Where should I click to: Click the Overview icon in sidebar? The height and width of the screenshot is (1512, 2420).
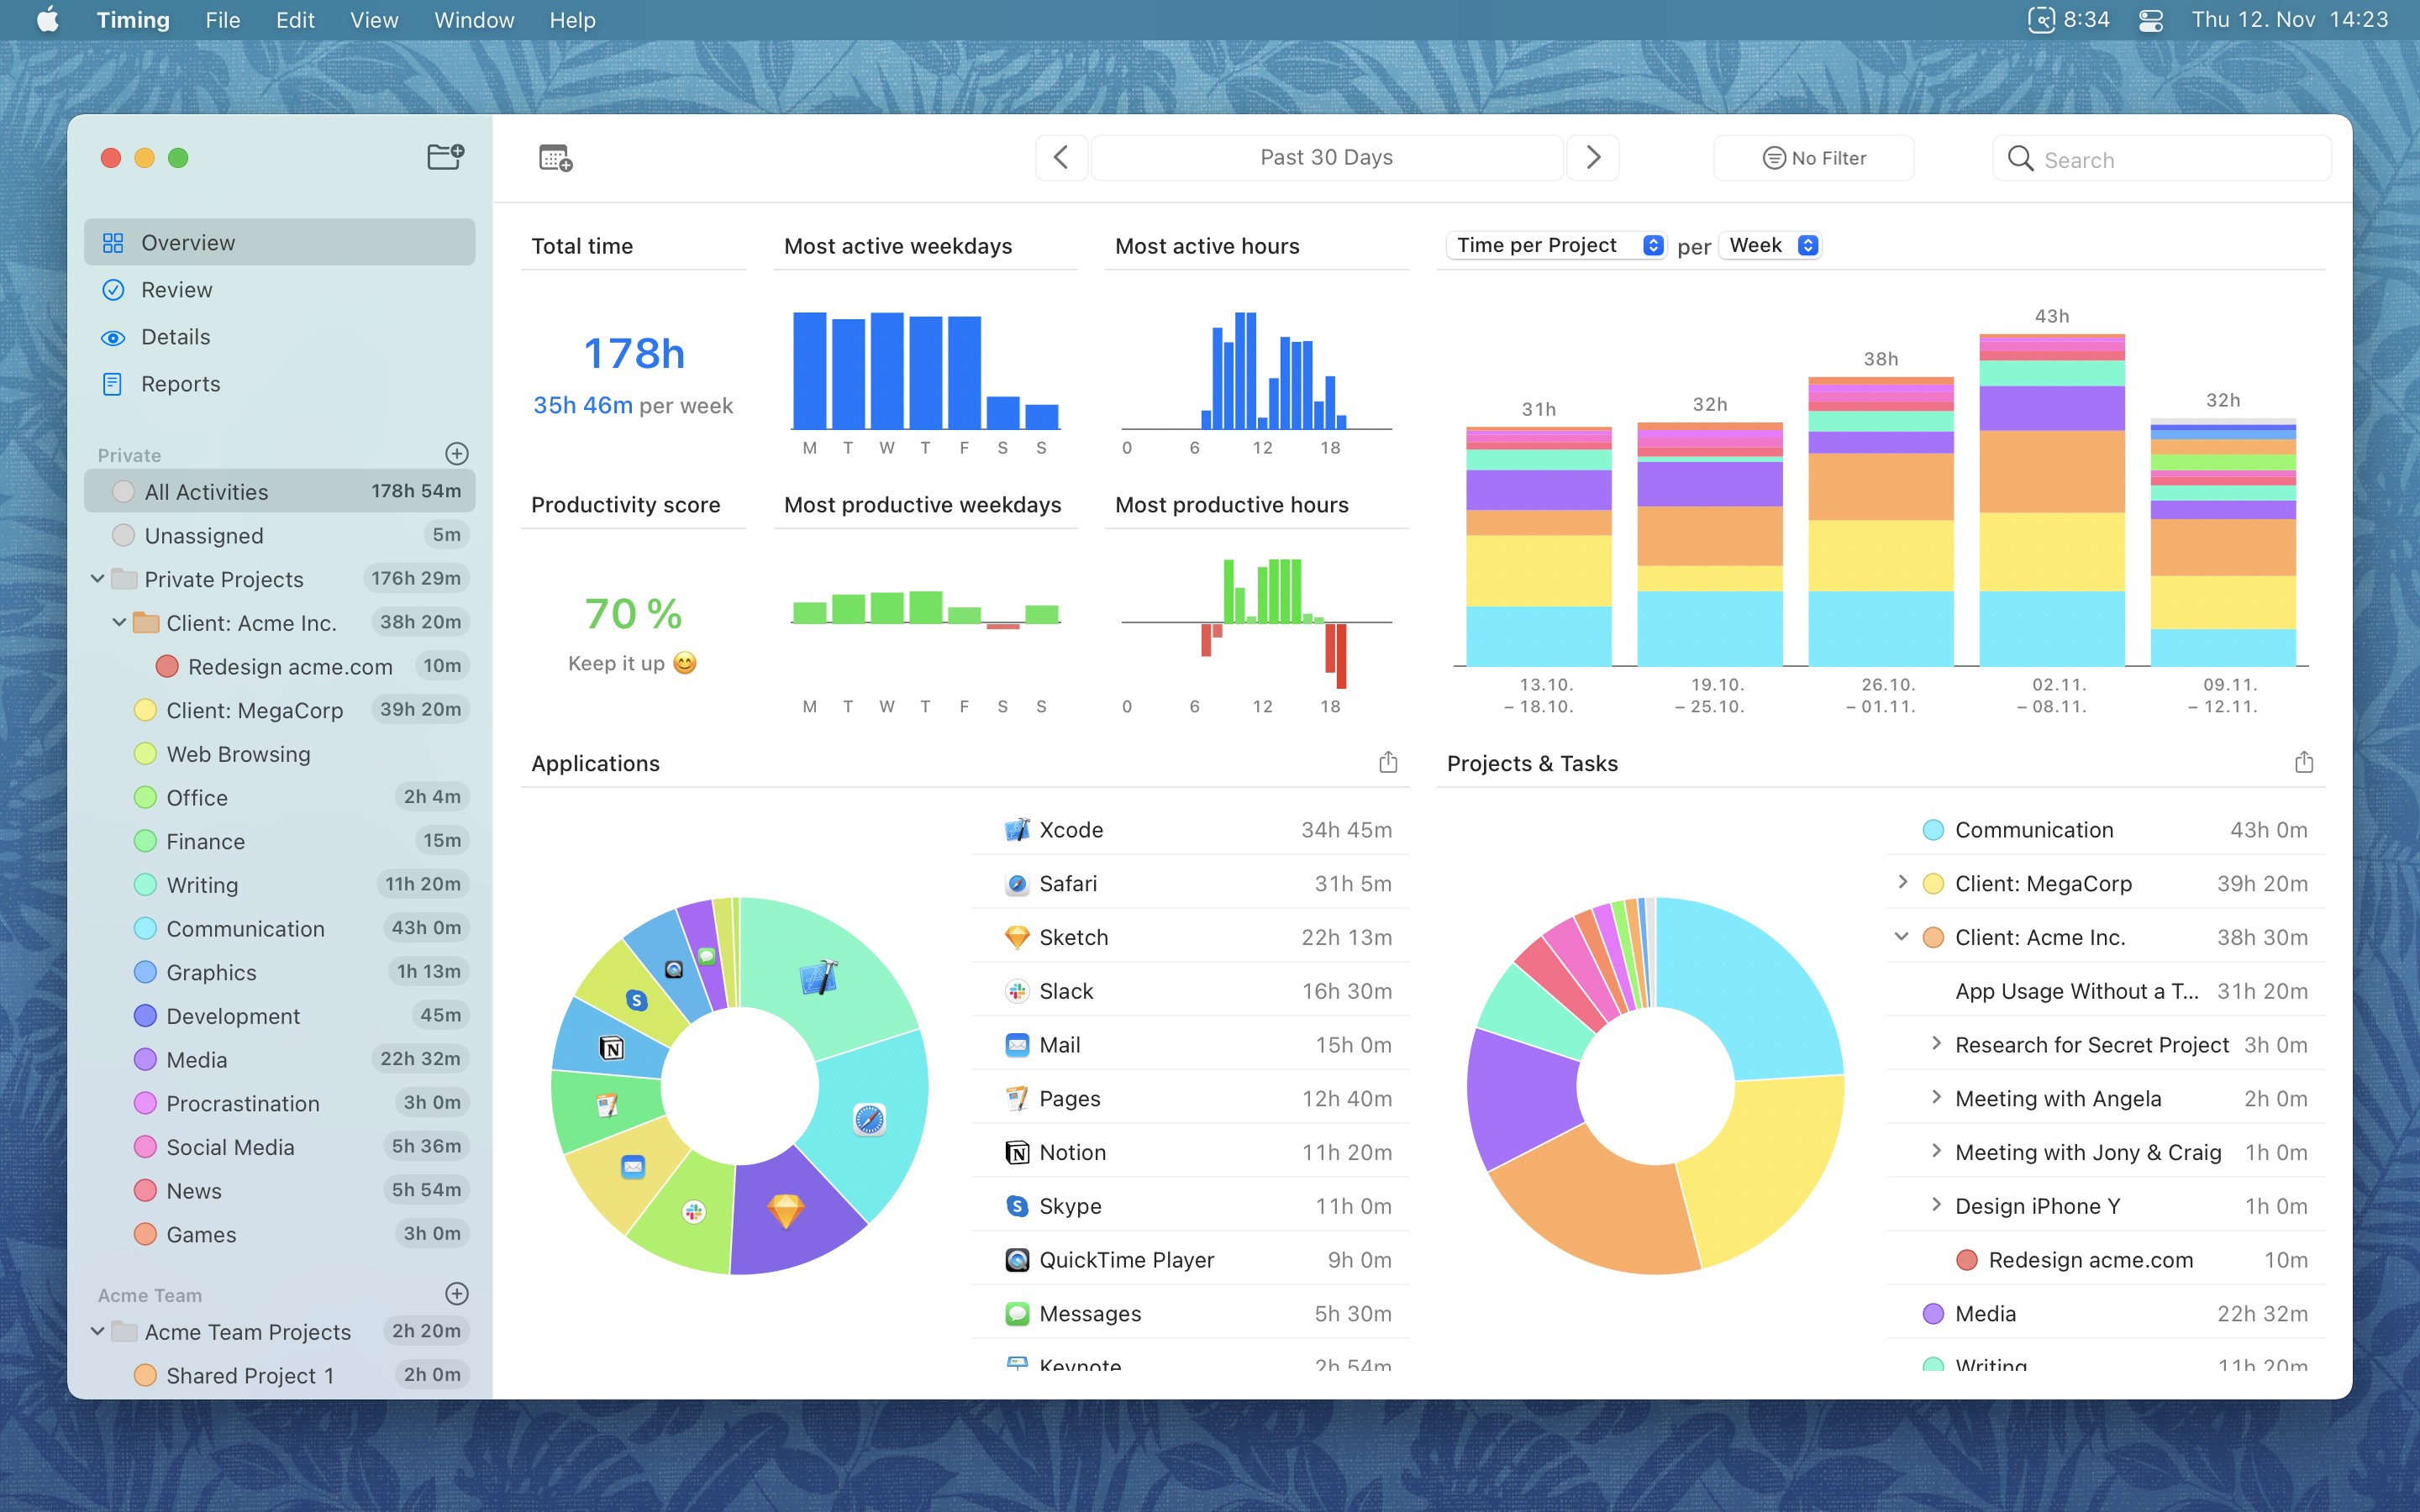(113, 240)
